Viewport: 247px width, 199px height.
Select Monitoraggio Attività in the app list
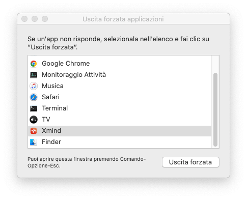[74, 75]
